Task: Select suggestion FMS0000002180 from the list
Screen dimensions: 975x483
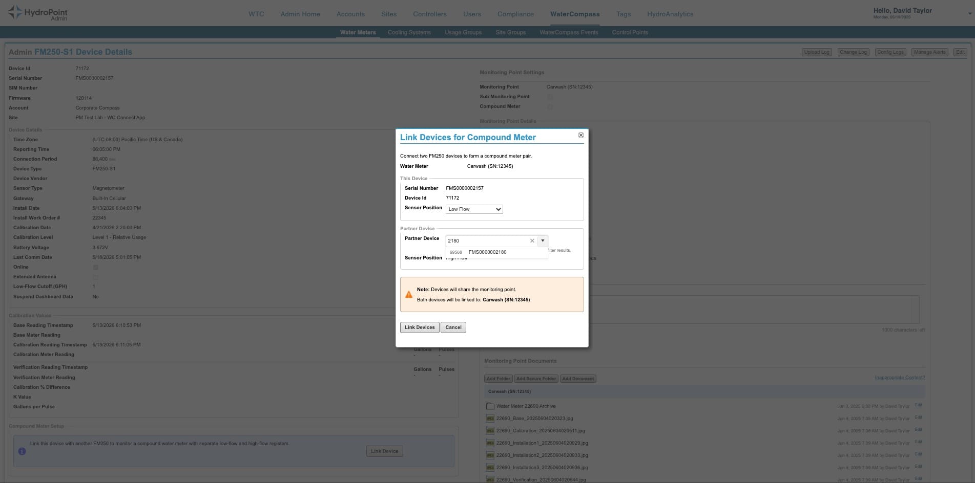Action: (x=496, y=252)
